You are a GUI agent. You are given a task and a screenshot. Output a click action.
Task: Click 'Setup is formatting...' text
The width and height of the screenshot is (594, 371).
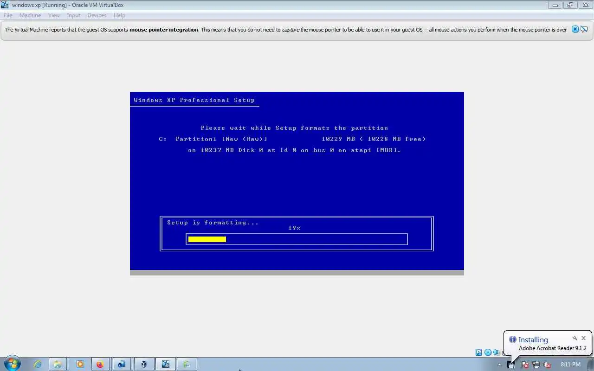[213, 223]
